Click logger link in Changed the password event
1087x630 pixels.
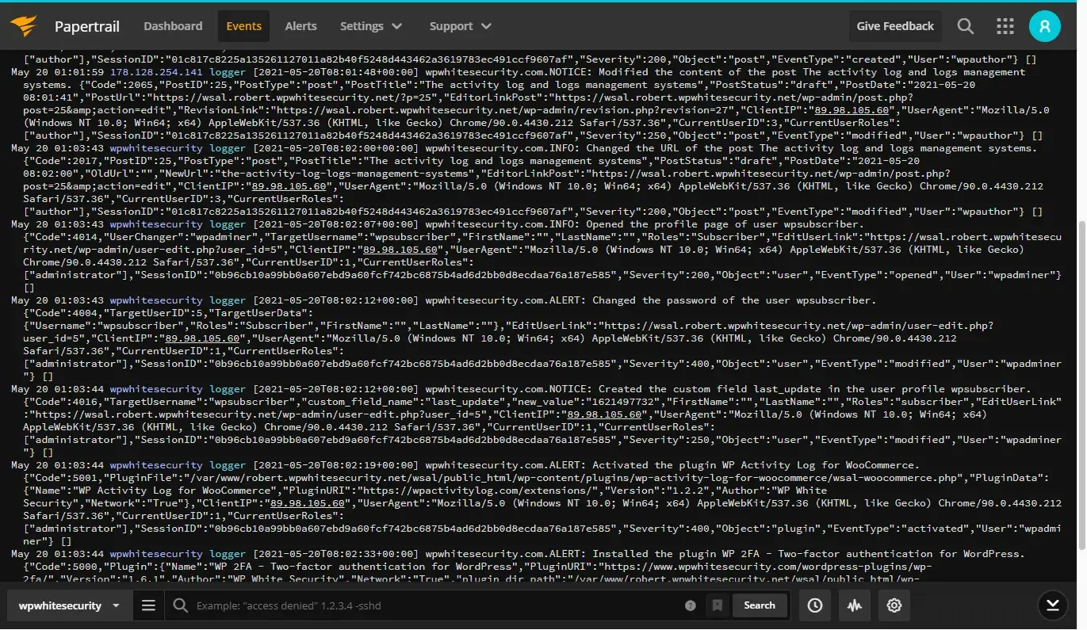pos(228,300)
